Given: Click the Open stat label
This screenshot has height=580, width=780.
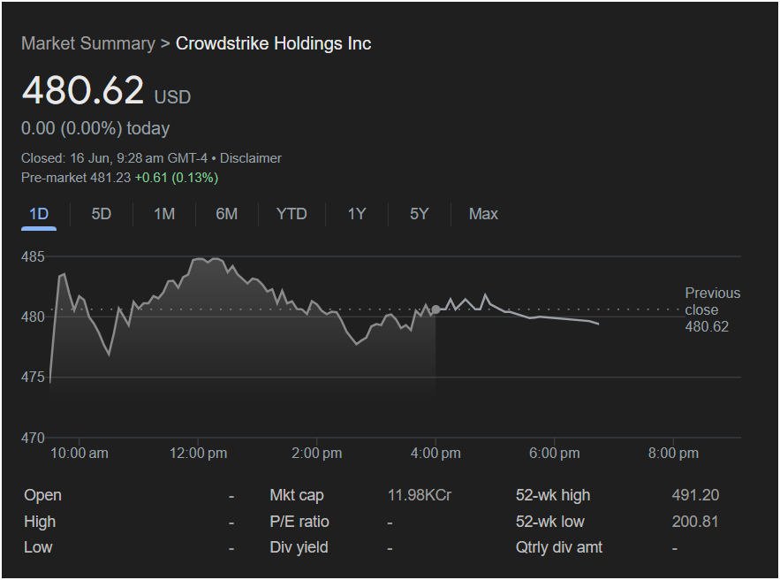Looking at the screenshot, I should click(x=42, y=495).
